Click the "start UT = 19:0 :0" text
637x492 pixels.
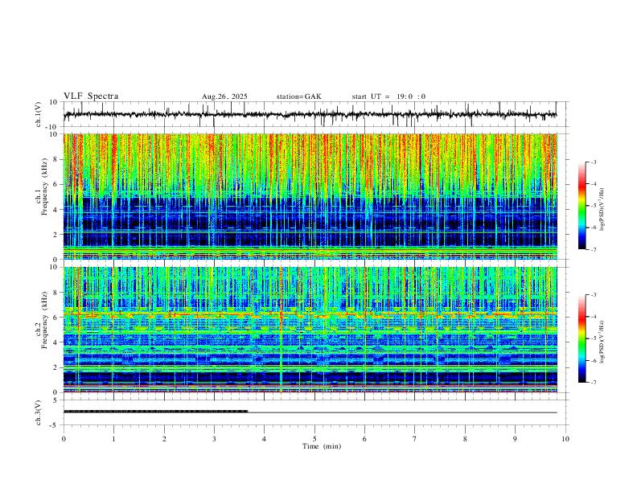[388, 96]
